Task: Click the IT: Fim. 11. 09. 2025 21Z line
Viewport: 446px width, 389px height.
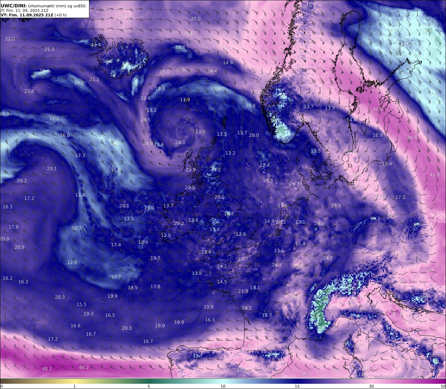Action: point(24,10)
